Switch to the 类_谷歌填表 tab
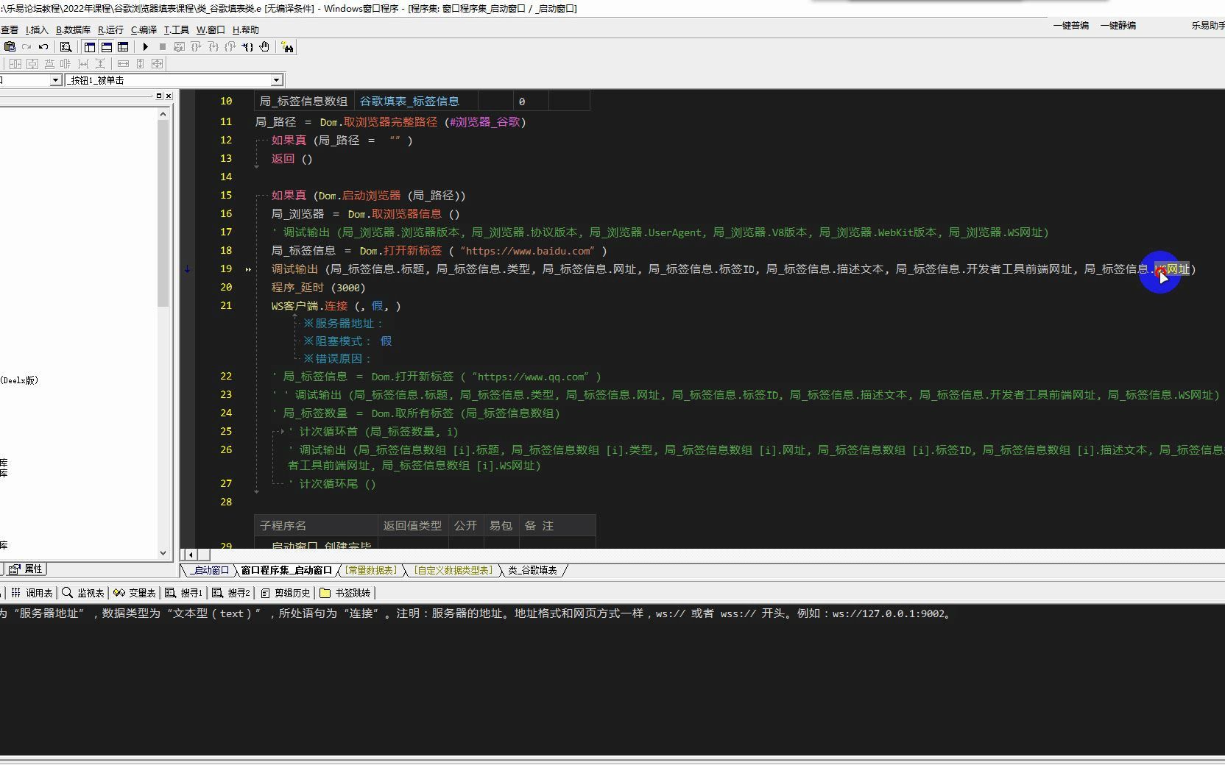1225x765 pixels. [x=532, y=570]
